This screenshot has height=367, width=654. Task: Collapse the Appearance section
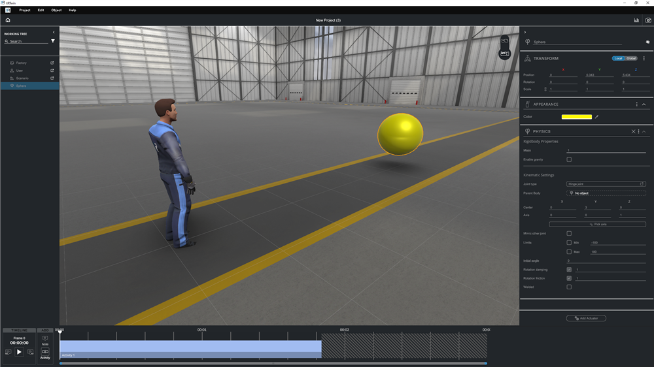(644, 104)
